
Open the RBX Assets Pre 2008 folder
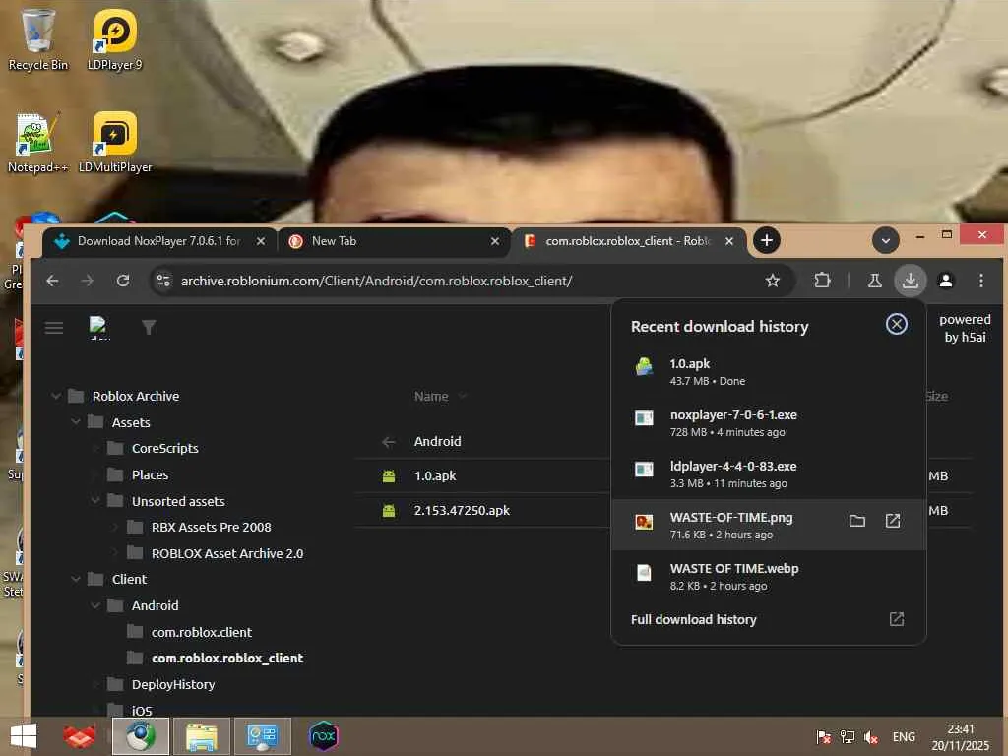coord(211,528)
